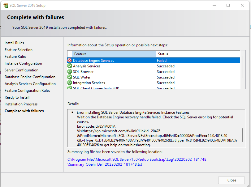The width and height of the screenshot is (251, 187).
Task: Click the 'Wait on the Database Engine recovery handle' line
Action: 155,117
